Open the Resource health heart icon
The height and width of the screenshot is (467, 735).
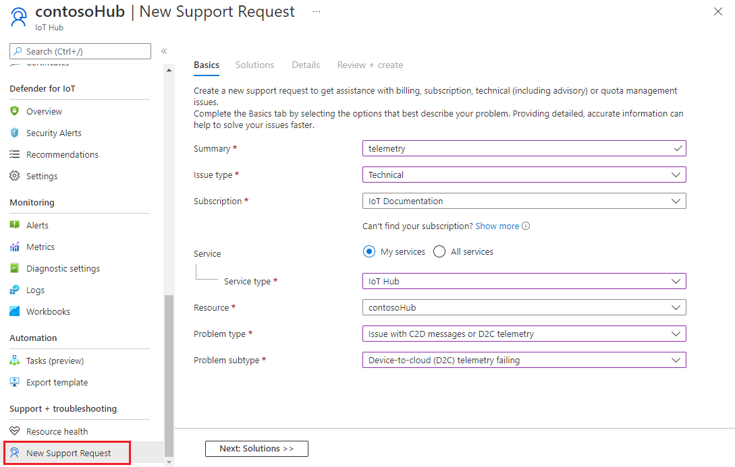click(x=14, y=431)
